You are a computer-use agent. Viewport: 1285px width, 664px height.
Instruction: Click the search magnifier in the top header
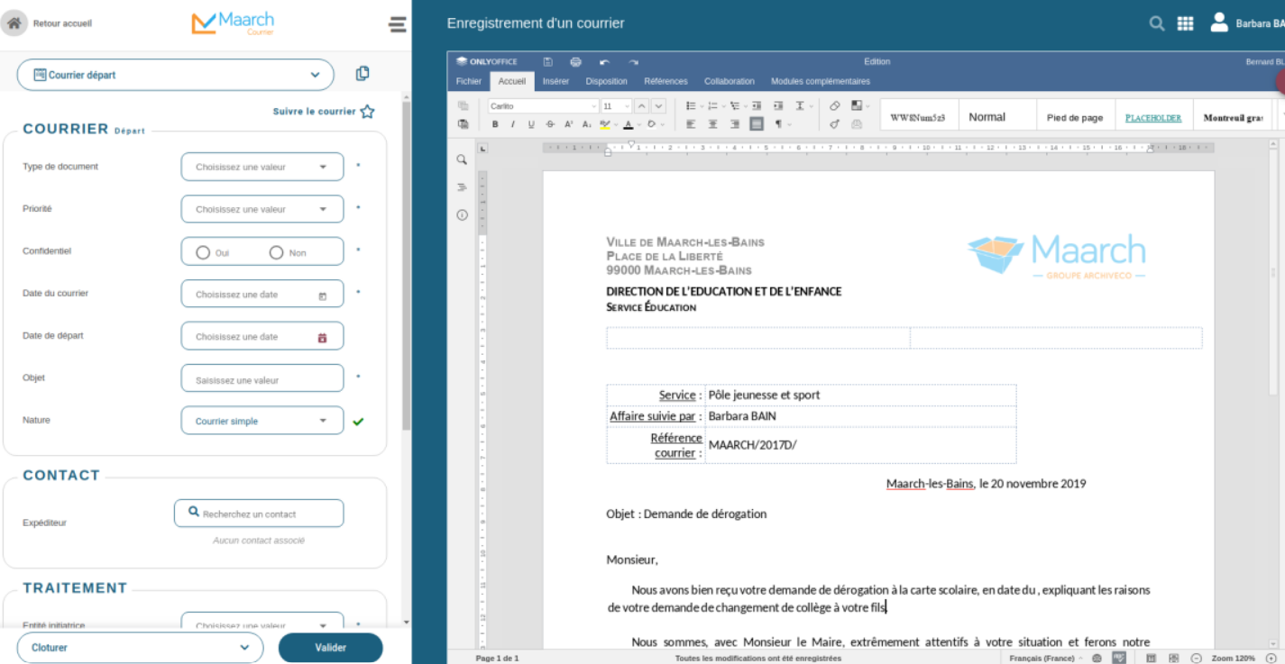point(1157,23)
